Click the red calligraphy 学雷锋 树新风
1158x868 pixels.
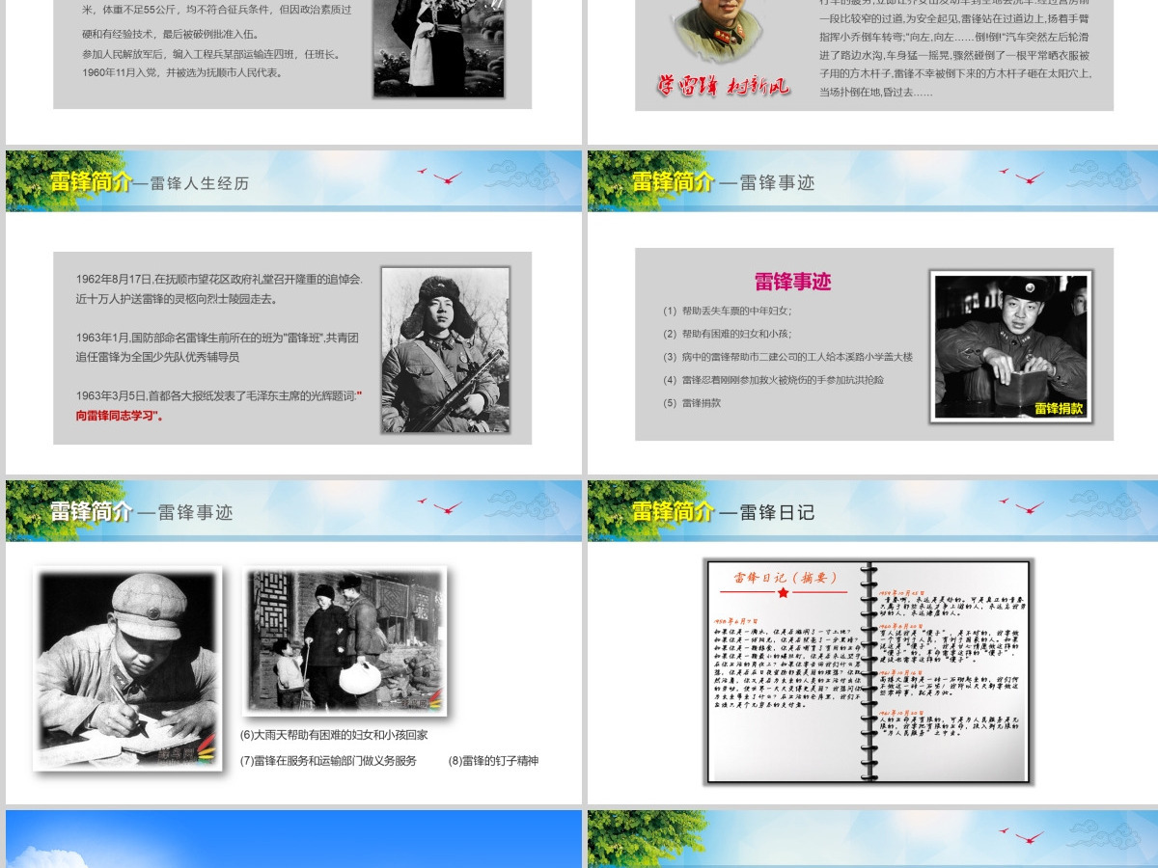coord(724,85)
